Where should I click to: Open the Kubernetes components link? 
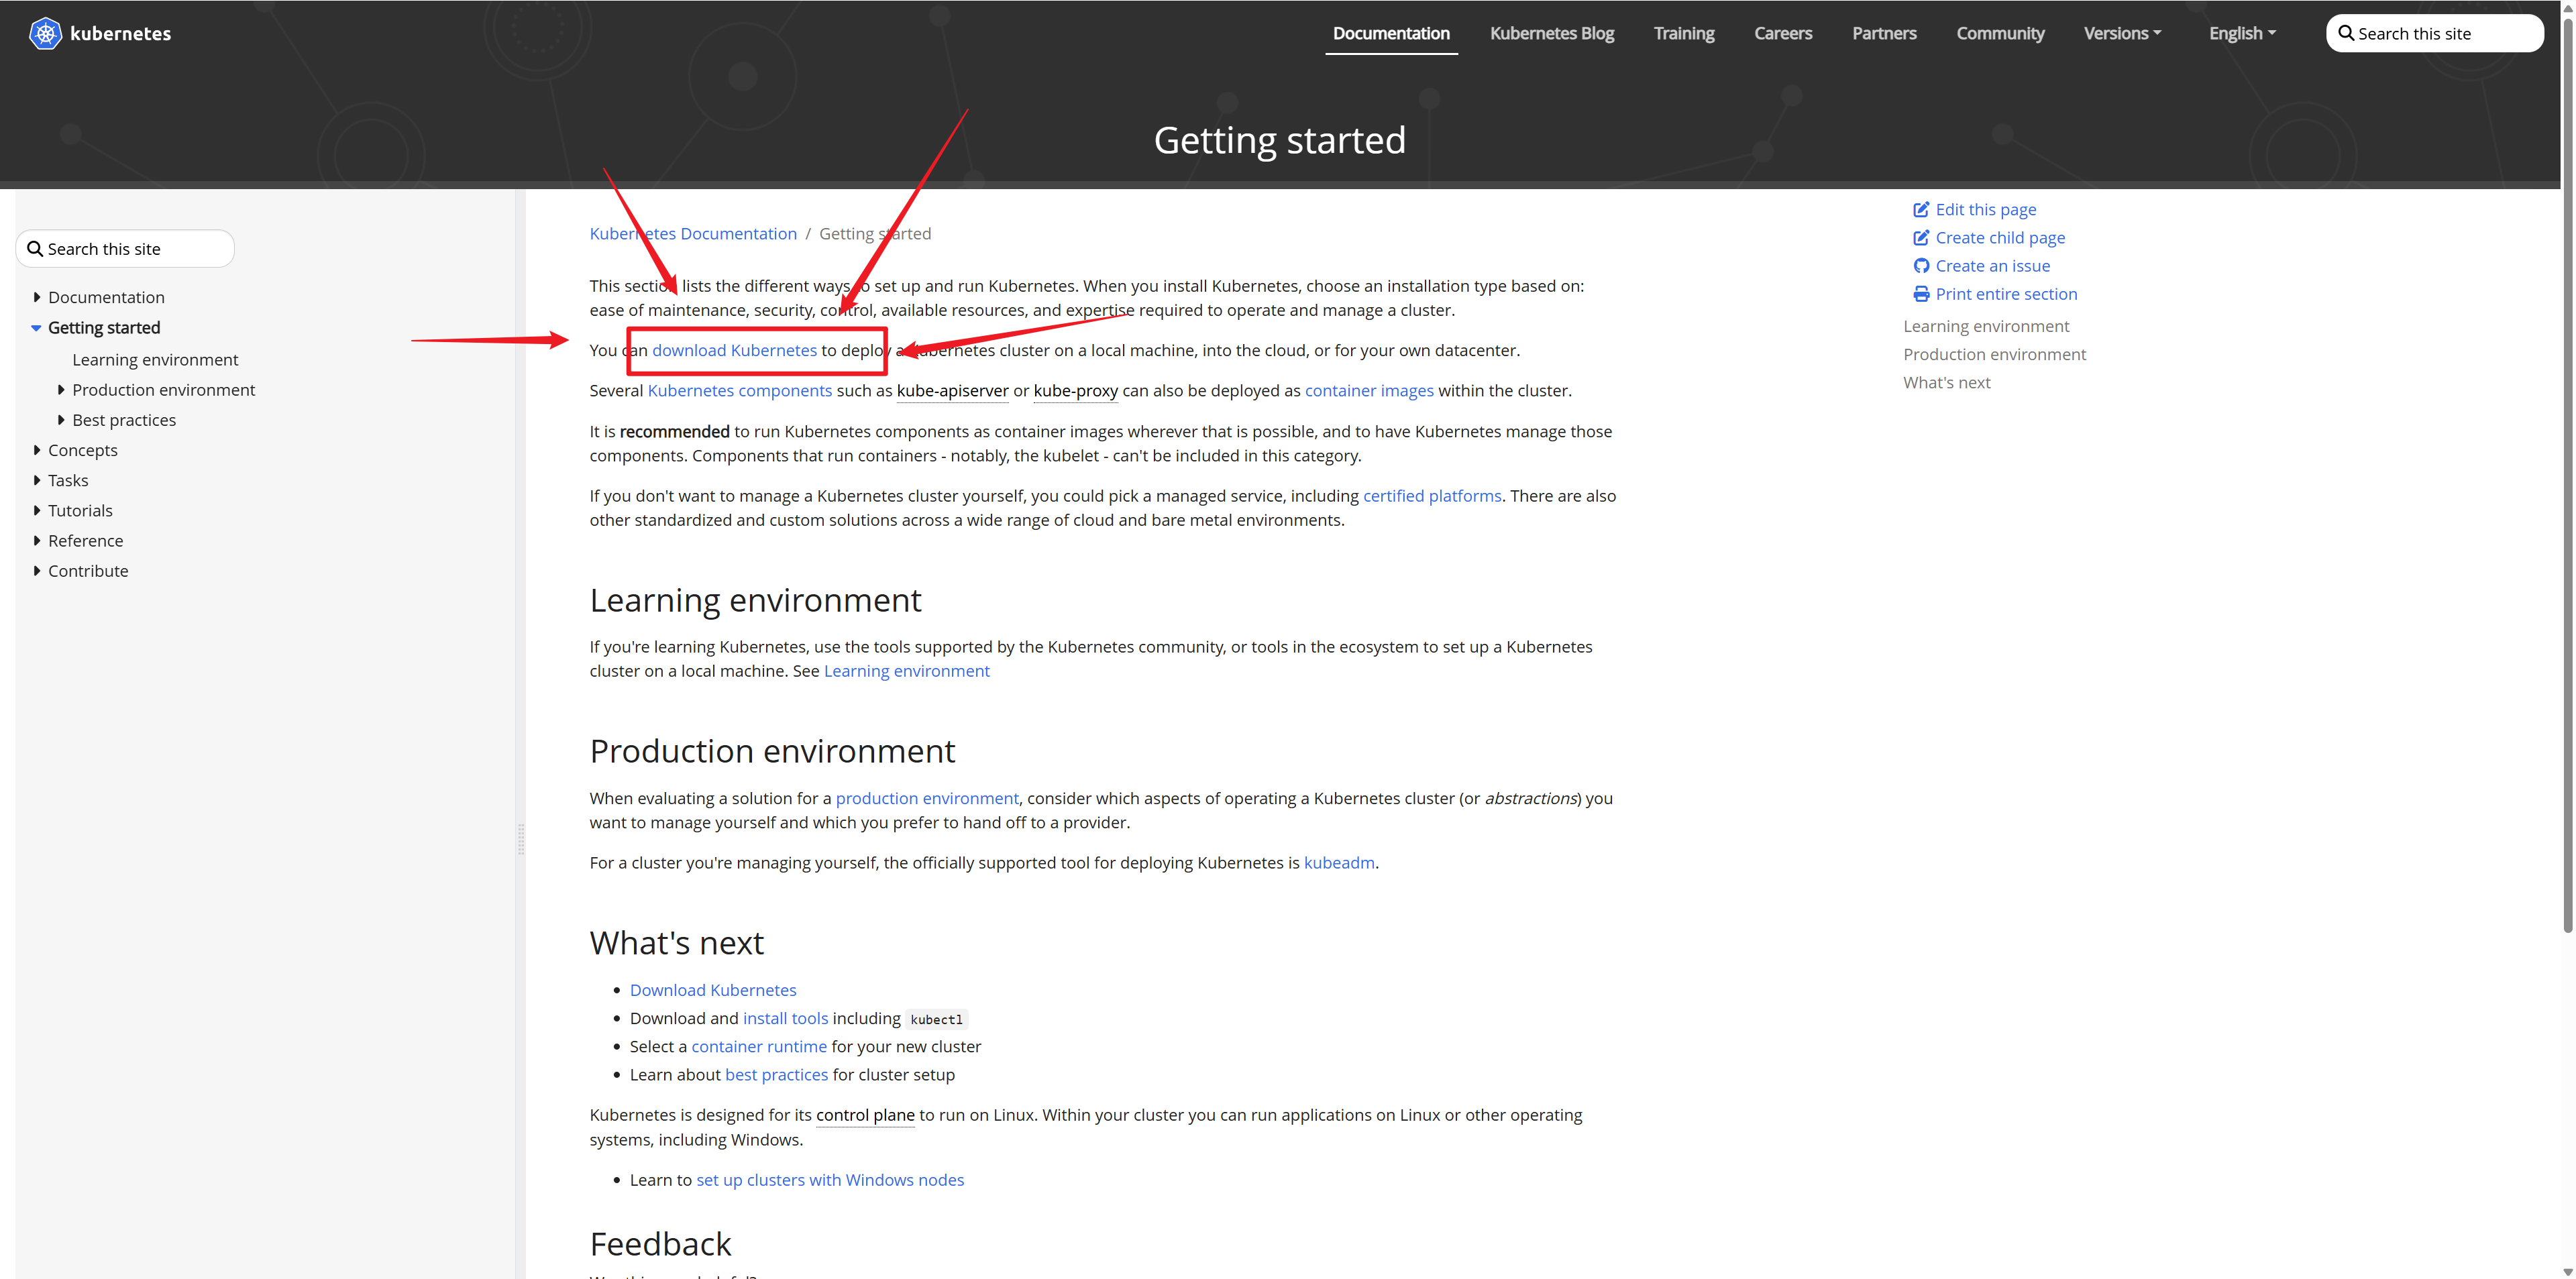(x=740, y=391)
